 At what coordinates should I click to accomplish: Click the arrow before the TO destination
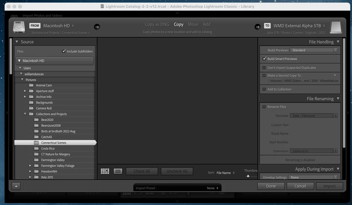point(257,27)
